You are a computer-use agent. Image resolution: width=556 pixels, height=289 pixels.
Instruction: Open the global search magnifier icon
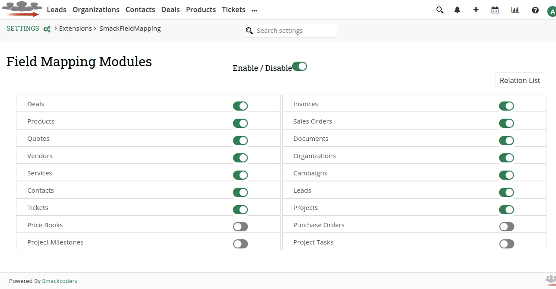click(x=440, y=10)
